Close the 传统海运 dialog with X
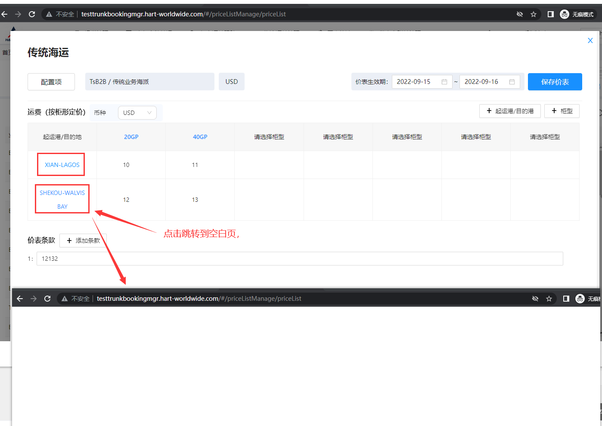602x426 pixels. click(x=590, y=40)
